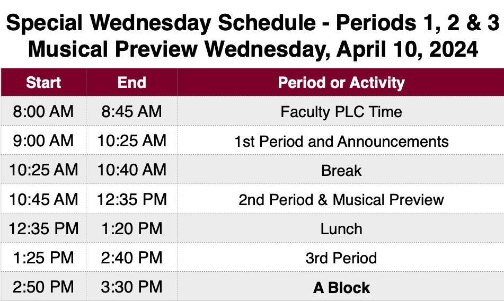Select 1st Period and Announcements cell
Viewport: 504px width, 301px height.
(341, 141)
